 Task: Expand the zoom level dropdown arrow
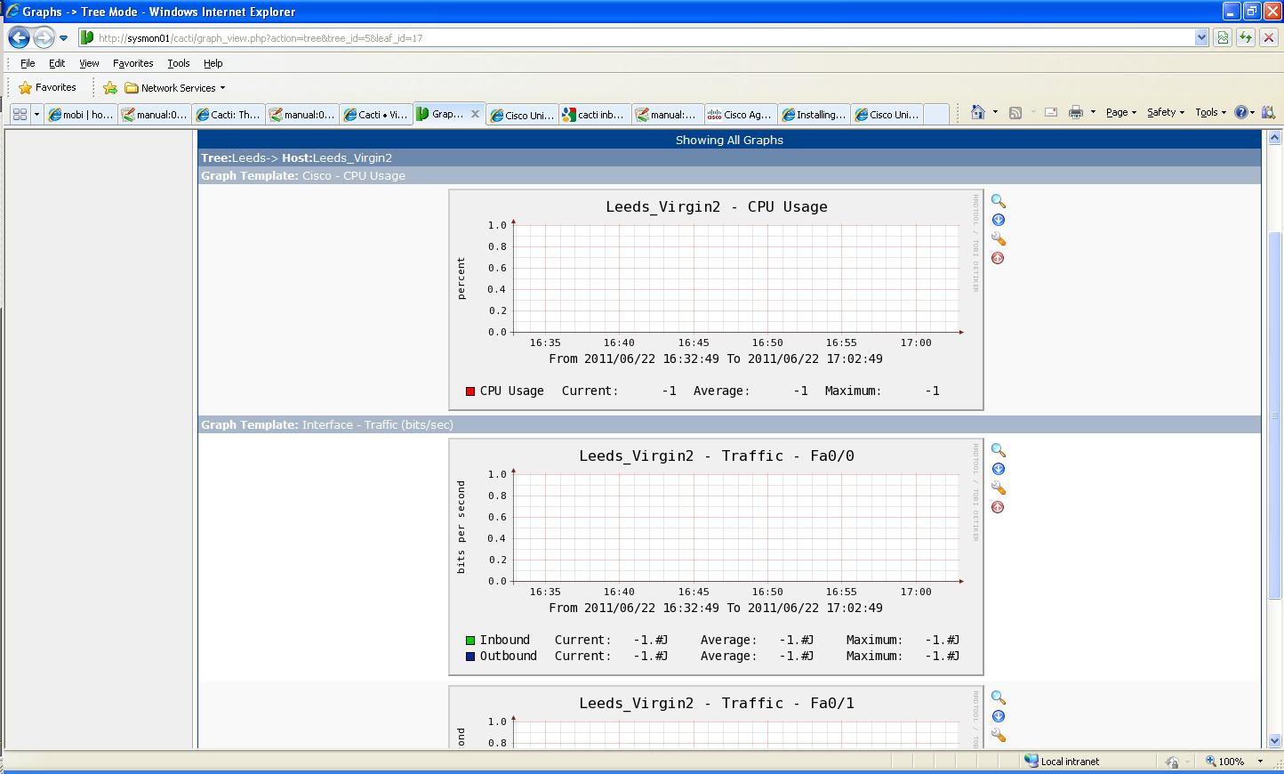[x=1260, y=762]
